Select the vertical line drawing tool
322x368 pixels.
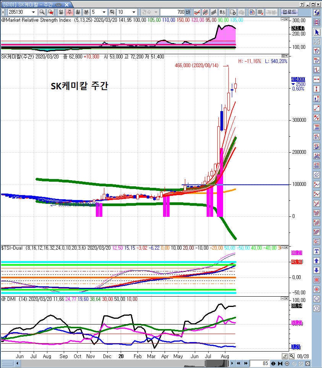(317, 89)
